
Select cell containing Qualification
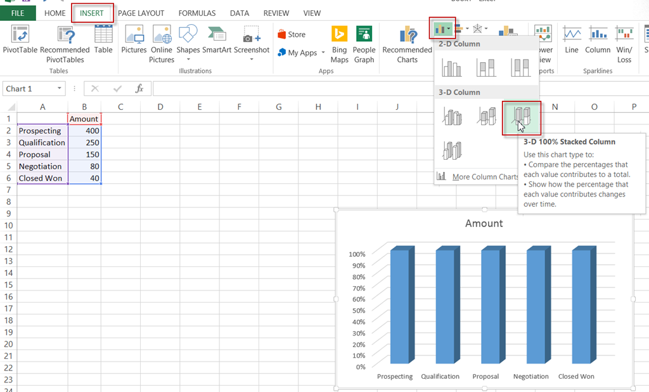point(42,143)
